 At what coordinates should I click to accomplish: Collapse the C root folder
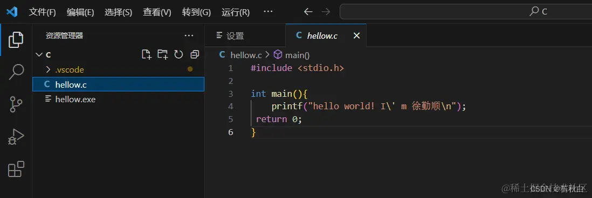[39, 55]
